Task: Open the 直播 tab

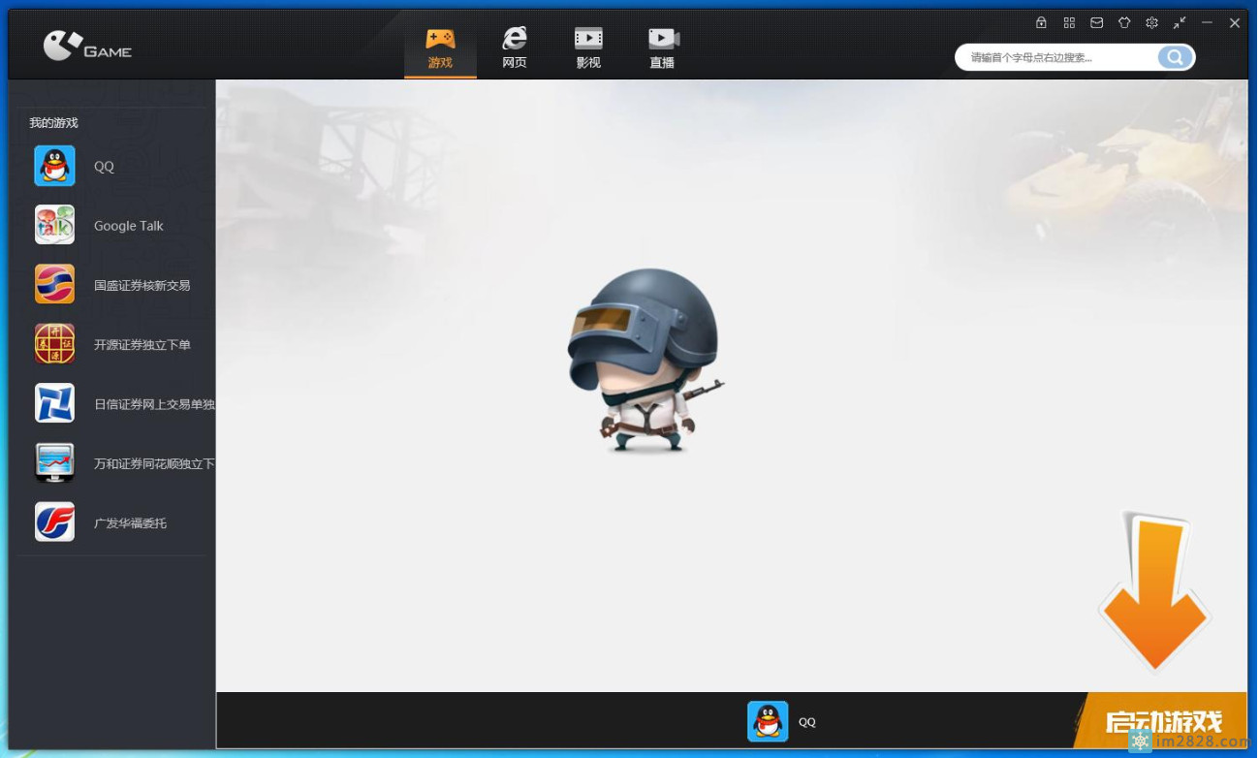Action: [x=663, y=49]
